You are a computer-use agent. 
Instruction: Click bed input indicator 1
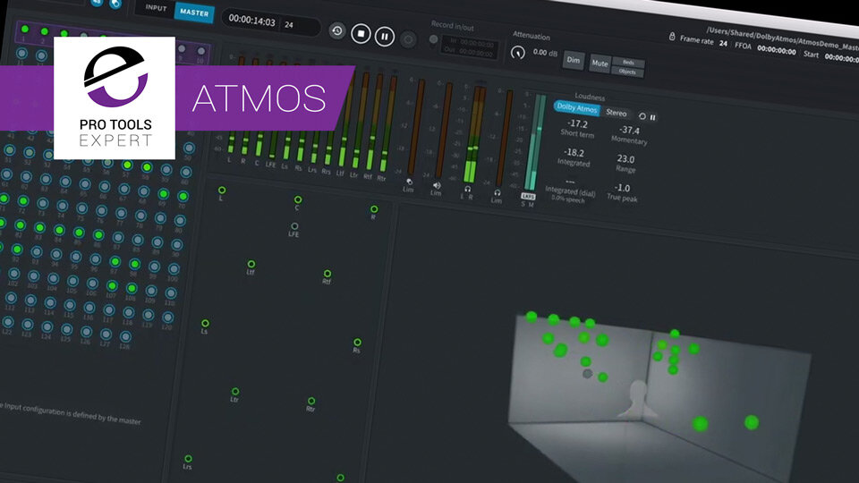coord(25,29)
